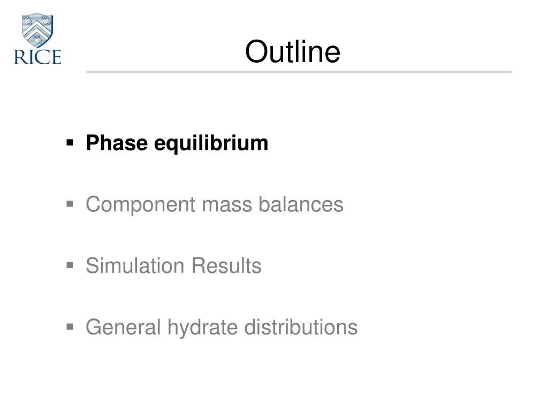
Task: Click the word Phase in the bold bullet
Action: click(x=117, y=143)
